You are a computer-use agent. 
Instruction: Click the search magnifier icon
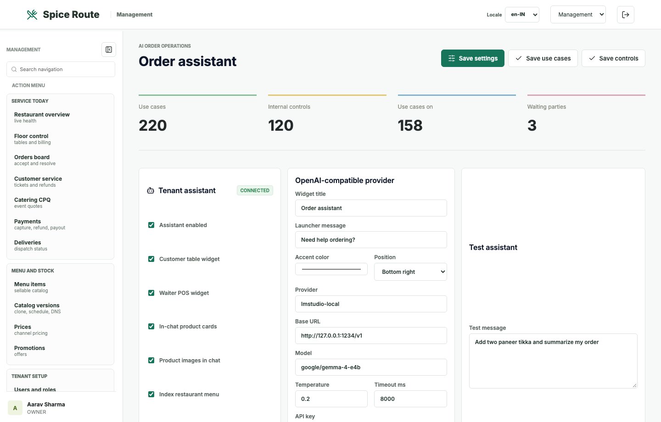(14, 69)
